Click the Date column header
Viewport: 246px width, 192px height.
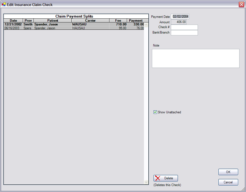[13, 21]
